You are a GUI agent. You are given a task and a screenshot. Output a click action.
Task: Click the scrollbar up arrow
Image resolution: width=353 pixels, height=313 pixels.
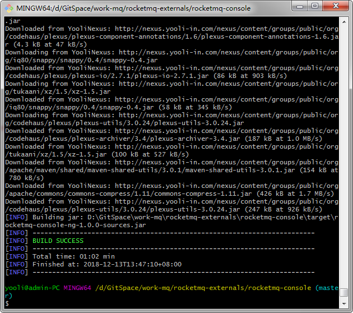pos(344,22)
